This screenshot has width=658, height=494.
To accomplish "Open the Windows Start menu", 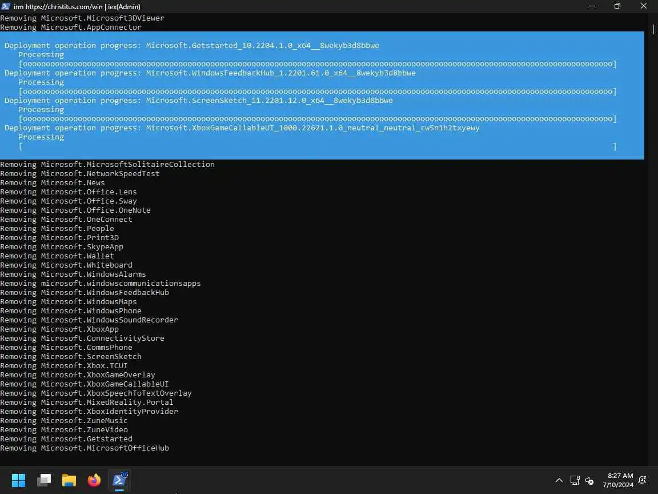I will point(18,480).
